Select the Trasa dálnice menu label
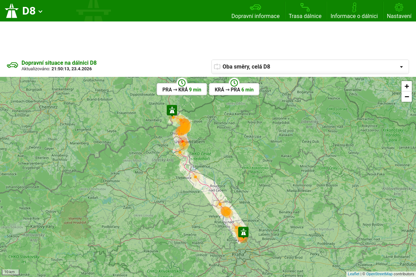The image size is (416, 277). (305, 16)
